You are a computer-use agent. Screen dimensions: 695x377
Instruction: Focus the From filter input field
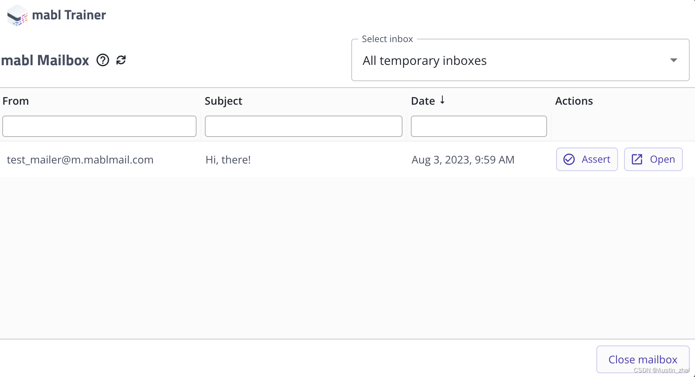coord(99,126)
